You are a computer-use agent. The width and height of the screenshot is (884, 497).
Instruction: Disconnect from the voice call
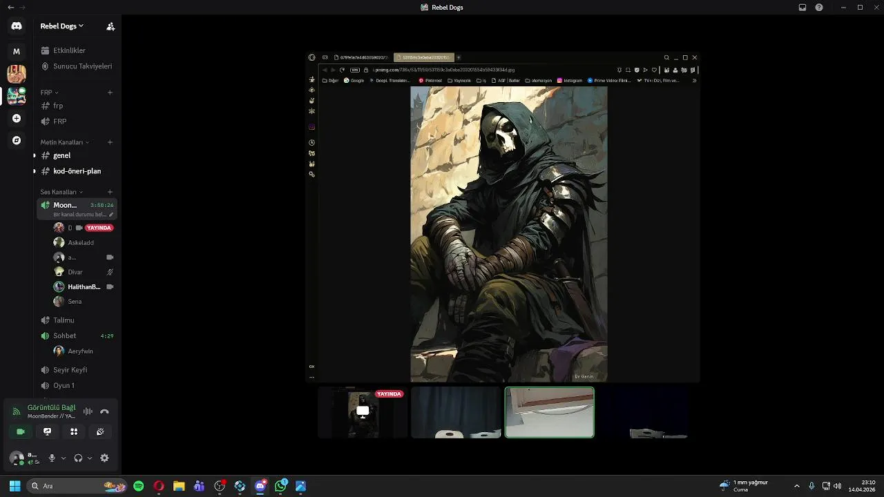(104, 411)
